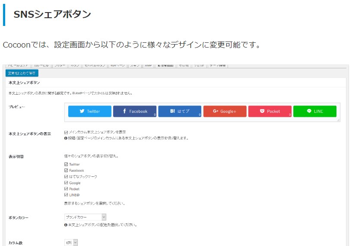Toggle the はてなブックマーク checkbox

click(66, 176)
